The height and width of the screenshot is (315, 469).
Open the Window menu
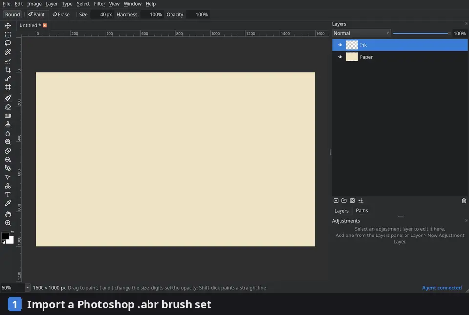pyautogui.click(x=132, y=4)
